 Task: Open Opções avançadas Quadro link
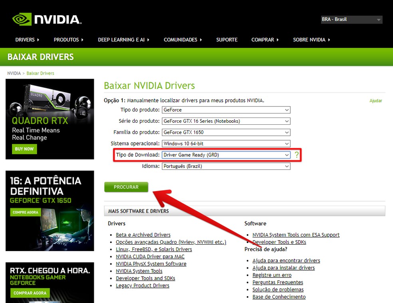point(171,242)
